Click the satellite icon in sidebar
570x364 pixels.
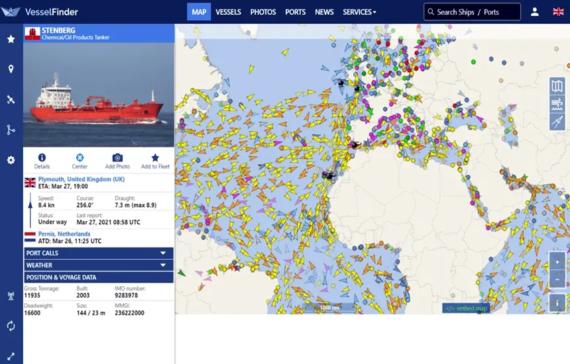tap(11, 100)
